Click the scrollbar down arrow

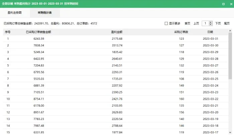[x=230, y=132]
